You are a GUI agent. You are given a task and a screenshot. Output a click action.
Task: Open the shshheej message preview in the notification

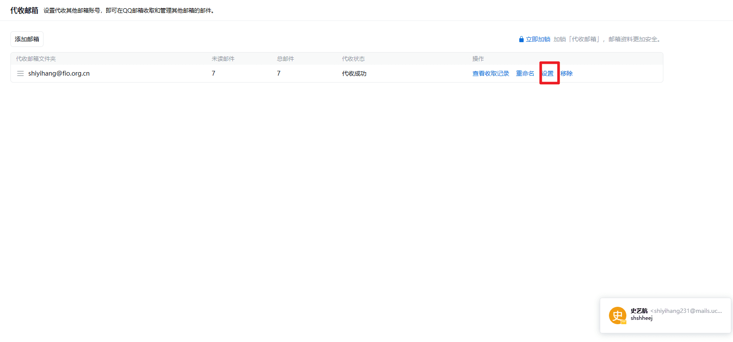click(642, 318)
